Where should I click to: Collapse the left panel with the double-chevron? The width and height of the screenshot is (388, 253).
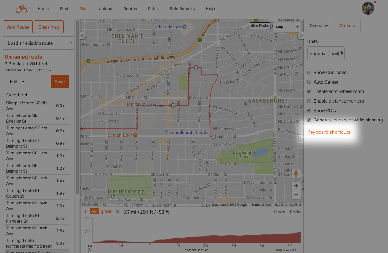[82, 36]
